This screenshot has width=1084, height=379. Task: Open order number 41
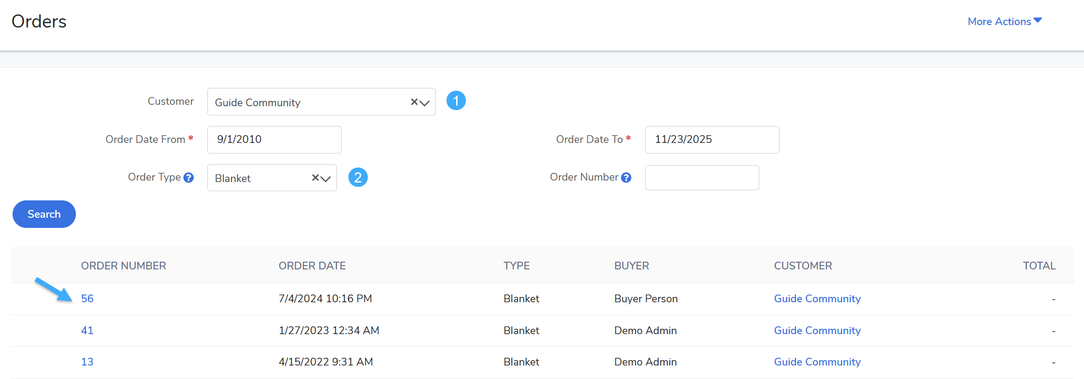click(87, 330)
